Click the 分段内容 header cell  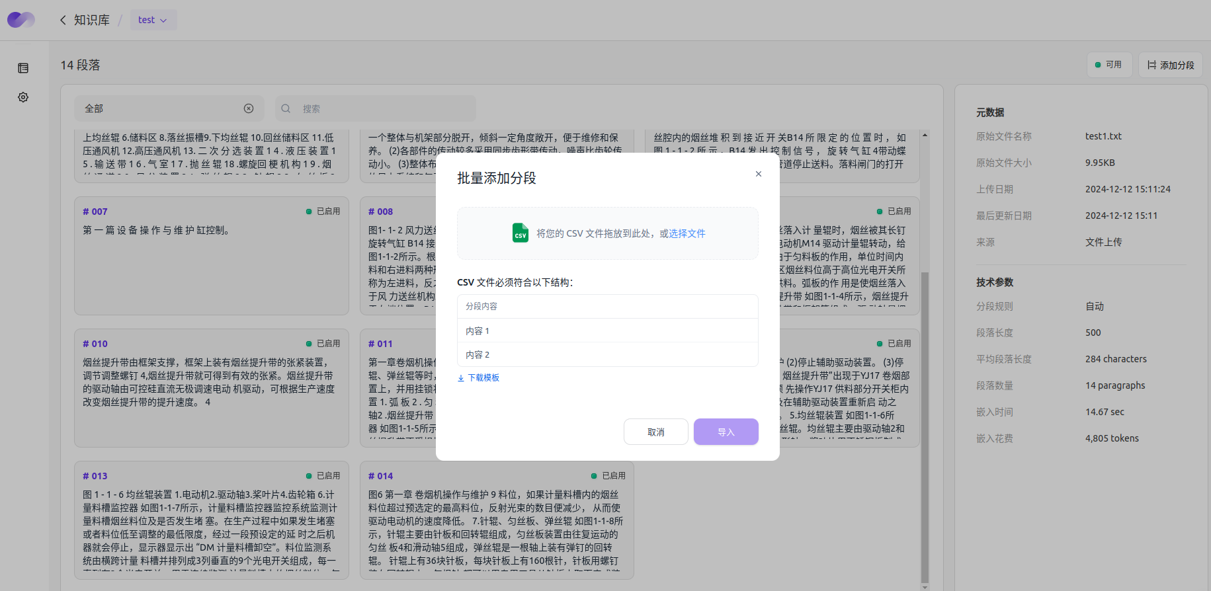point(607,306)
